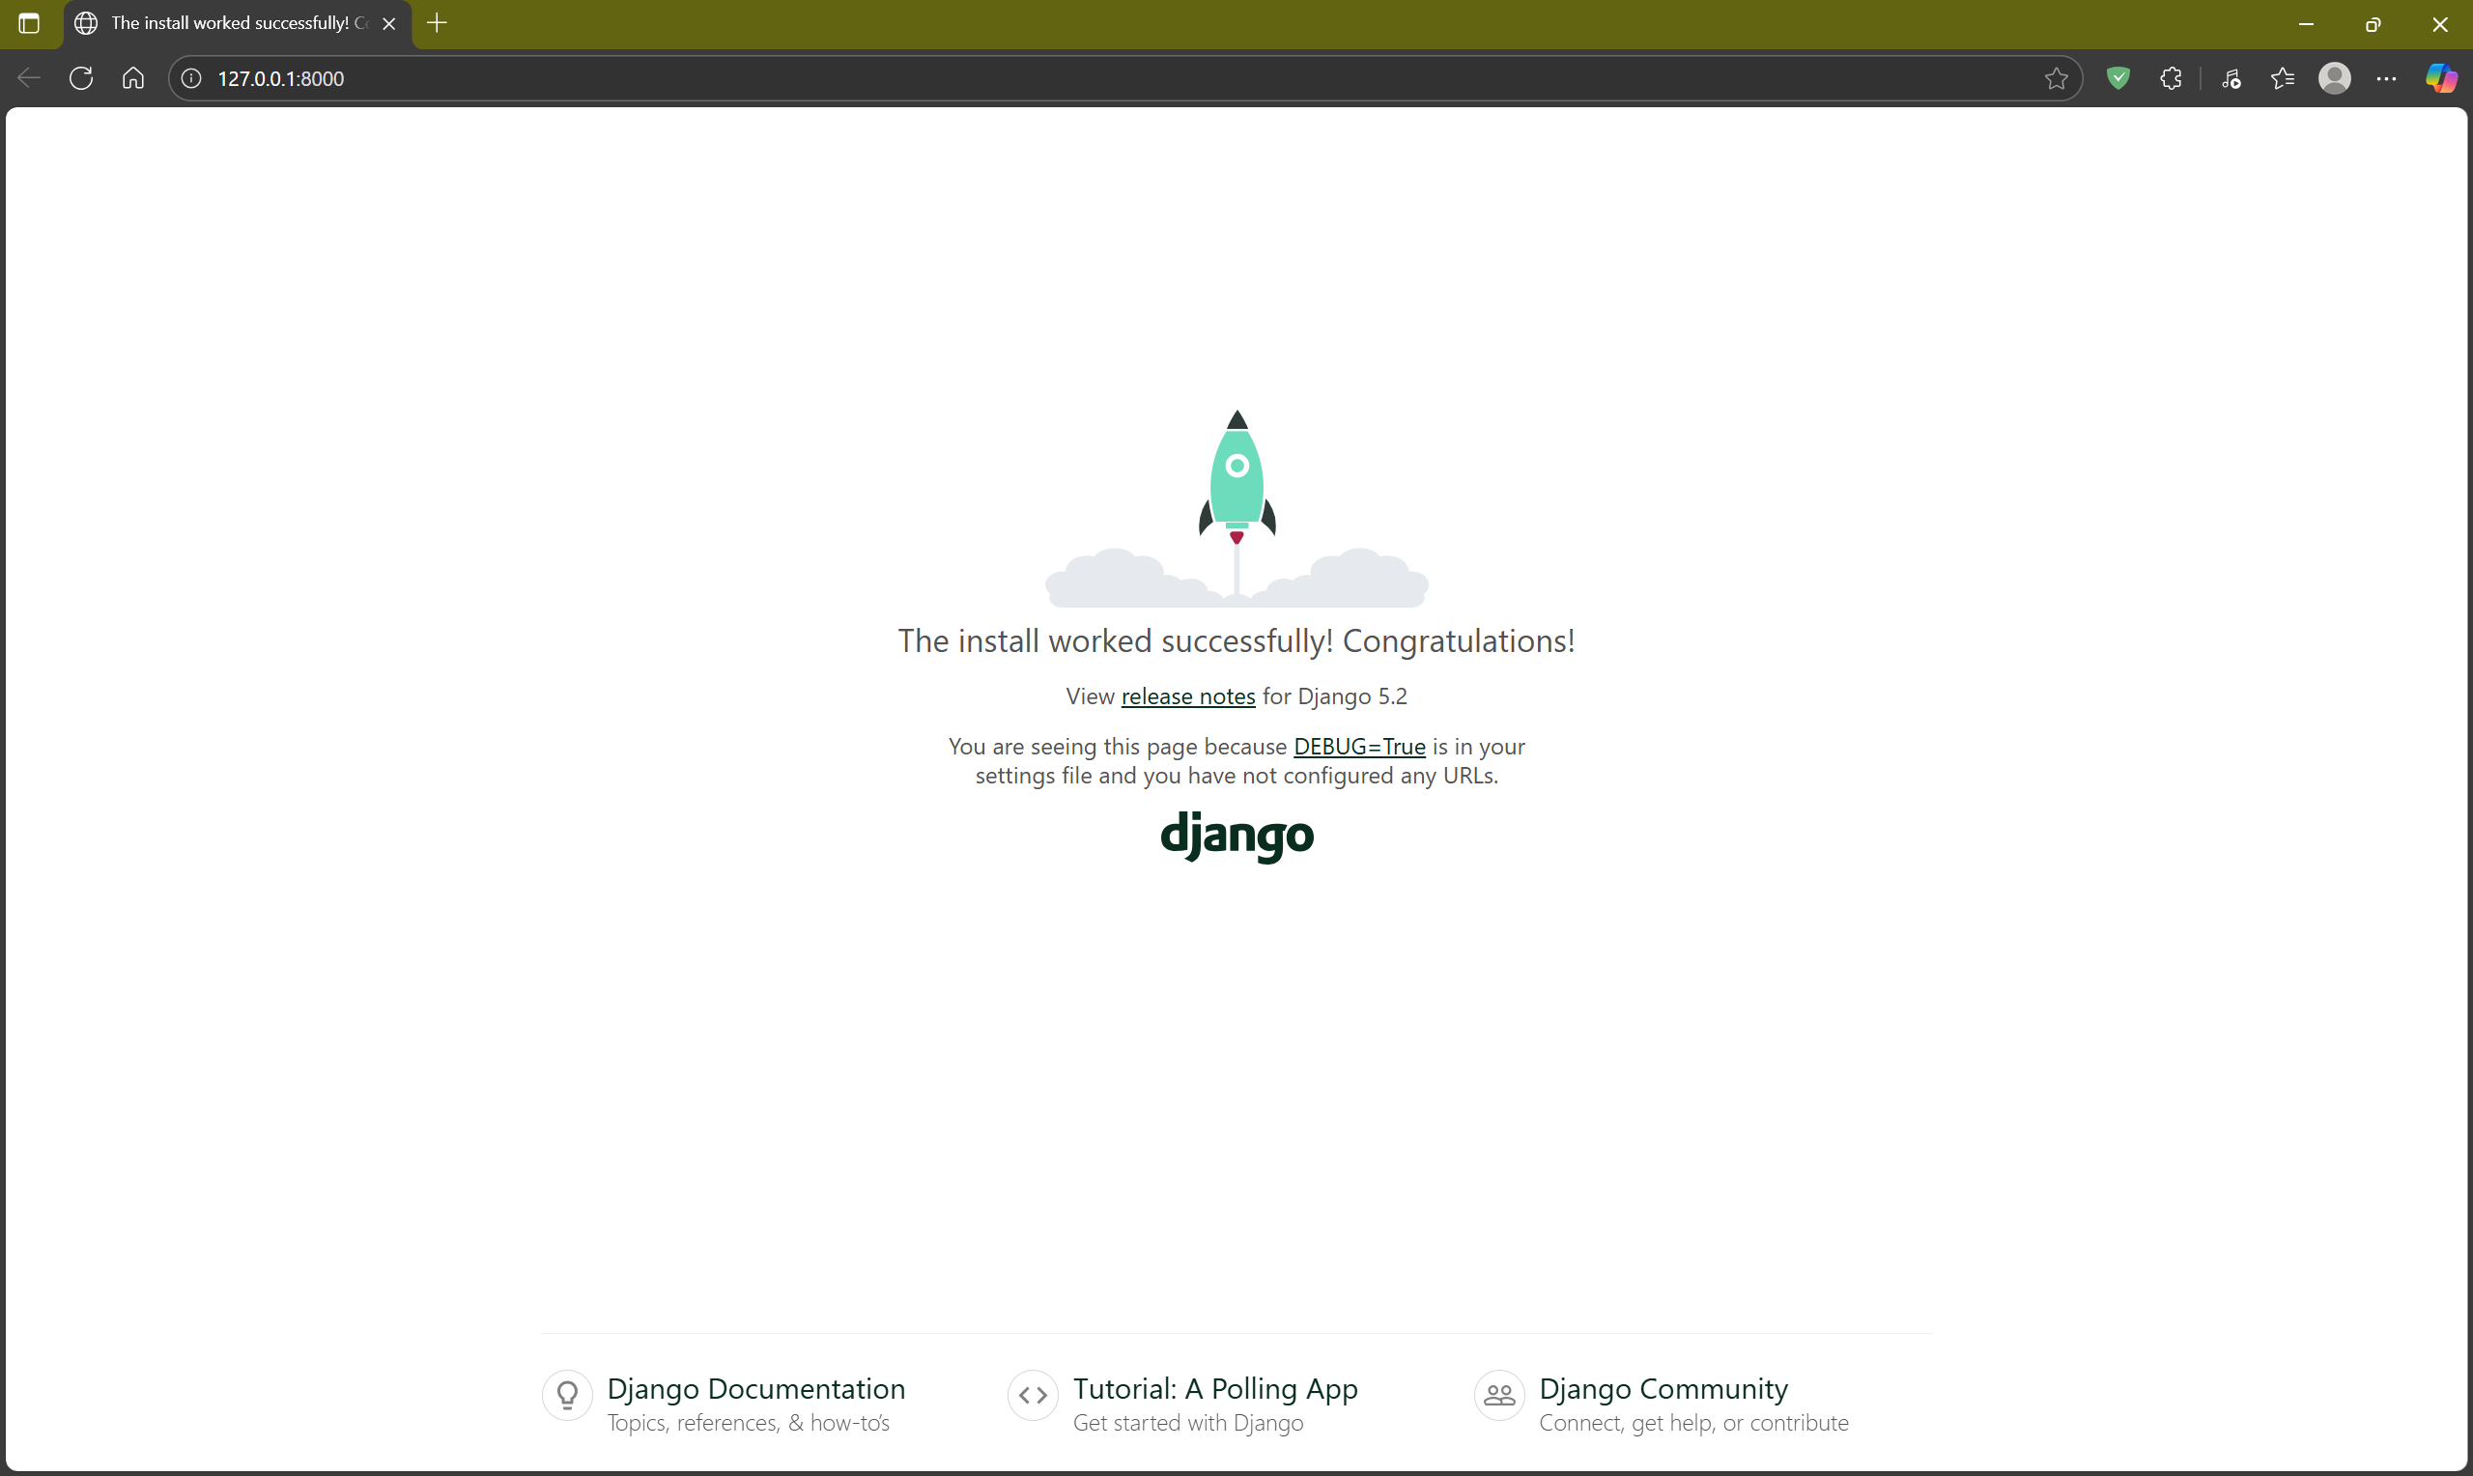Open the user profile avatar
2473x1476 pixels.
tap(2334, 78)
